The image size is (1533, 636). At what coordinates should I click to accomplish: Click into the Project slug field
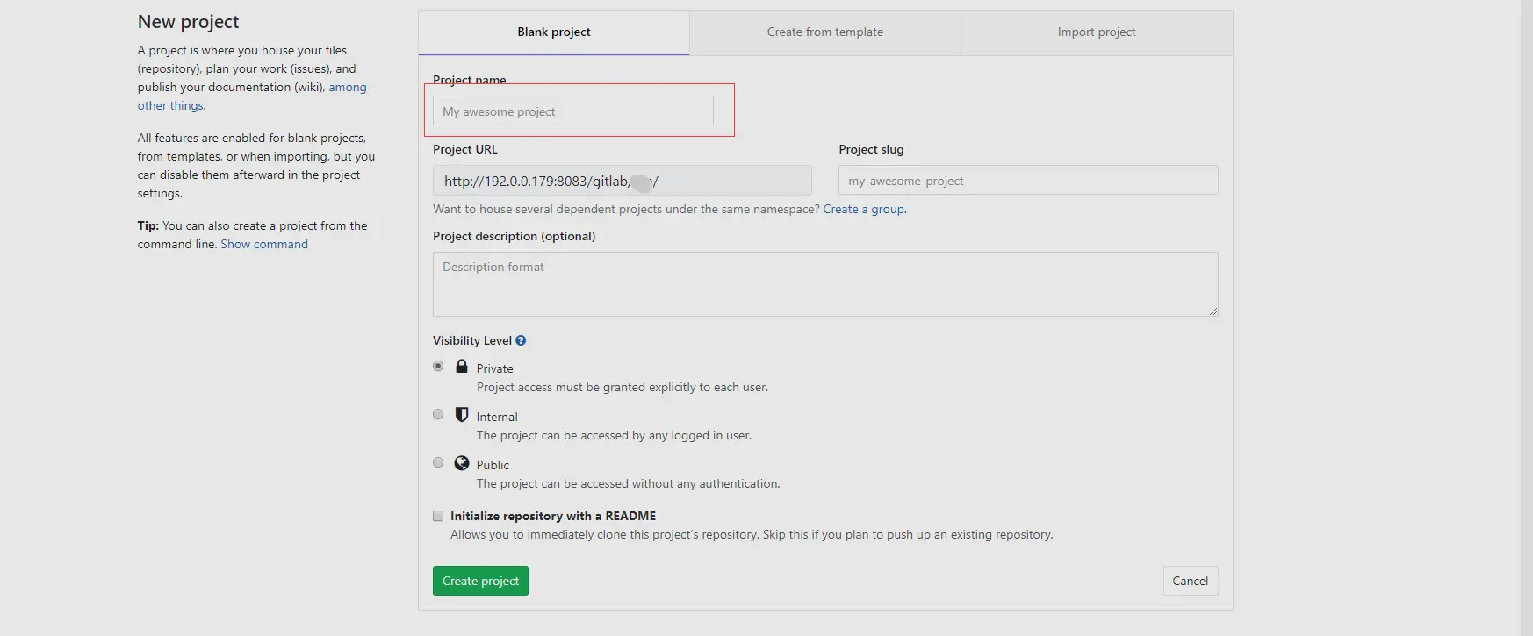click(x=1027, y=181)
